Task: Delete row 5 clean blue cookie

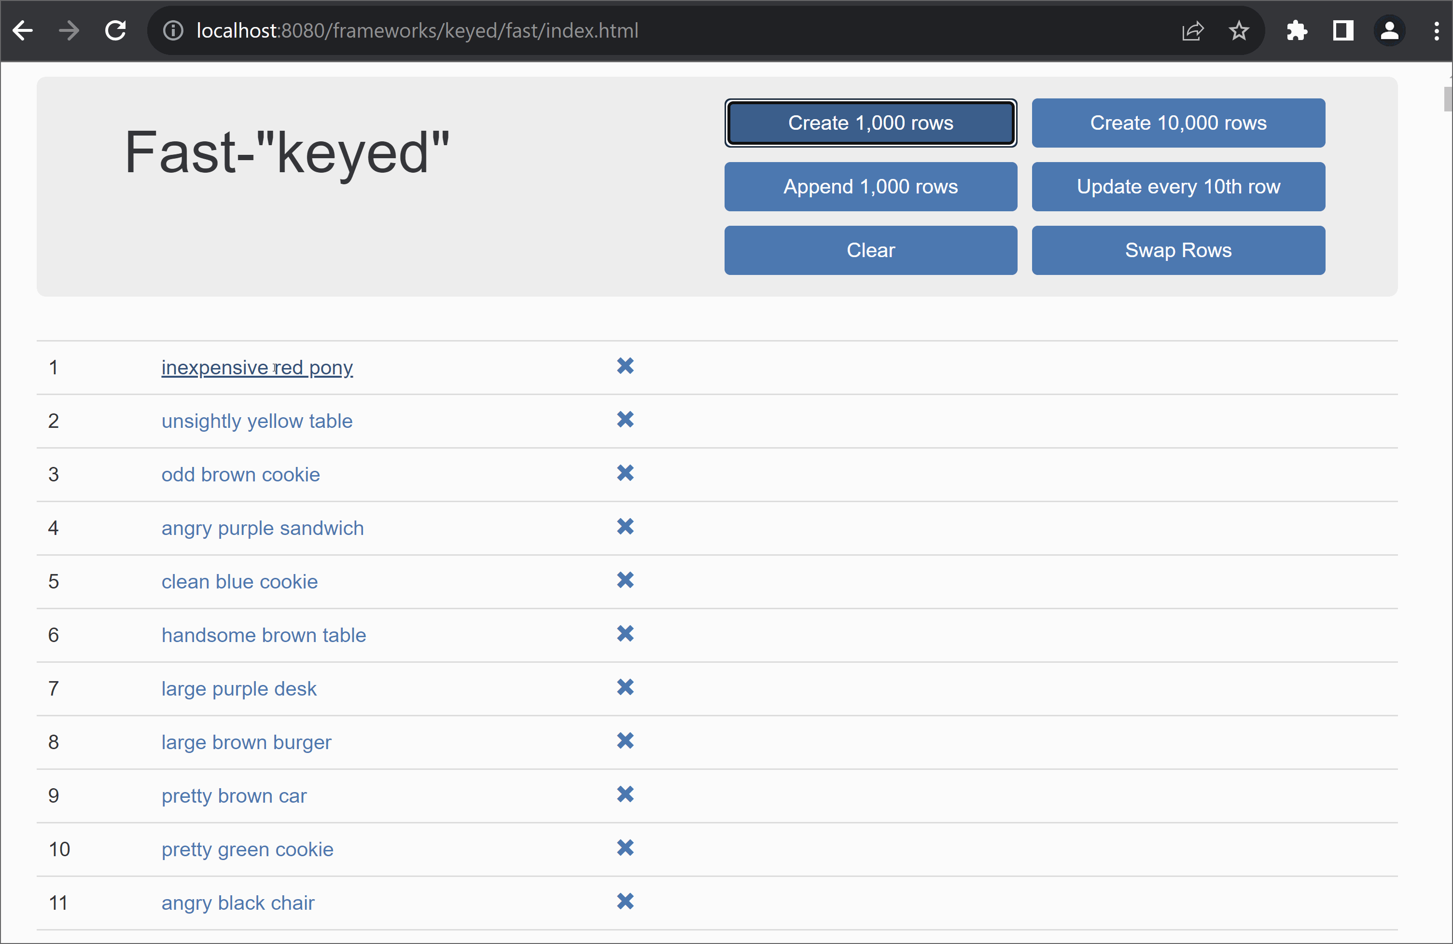Action: (625, 580)
